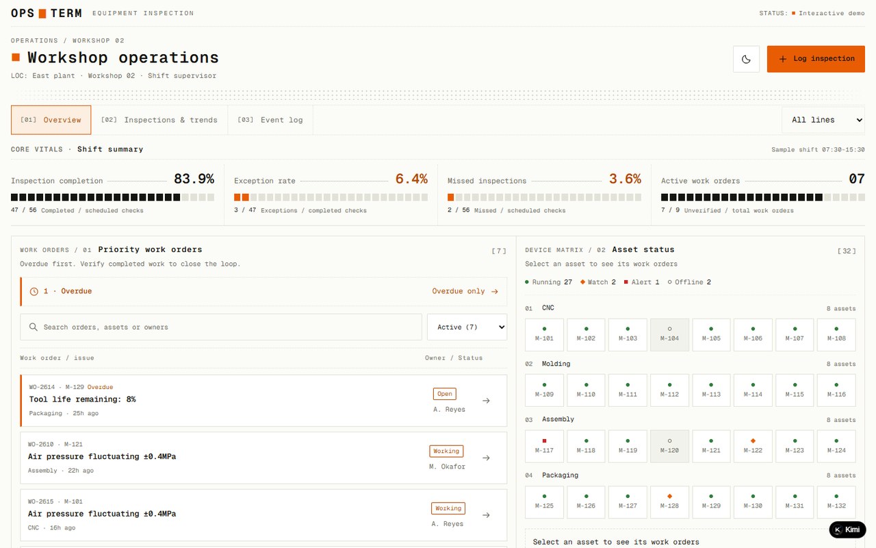Open work order WO-2610 arrow
Image resolution: width=876 pixels, height=548 pixels.
[x=486, y=458]
